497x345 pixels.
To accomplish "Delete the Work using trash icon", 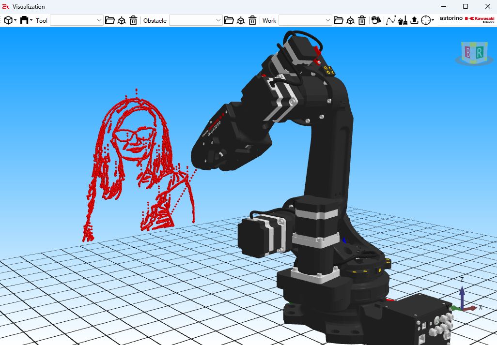I will pos(362,20).
